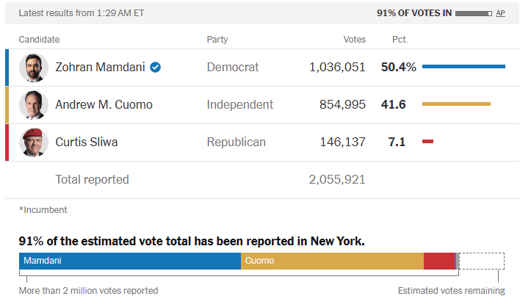Click the Pct. column header
Viewport: 520px width, 307px height.
(x=400, y=40)
